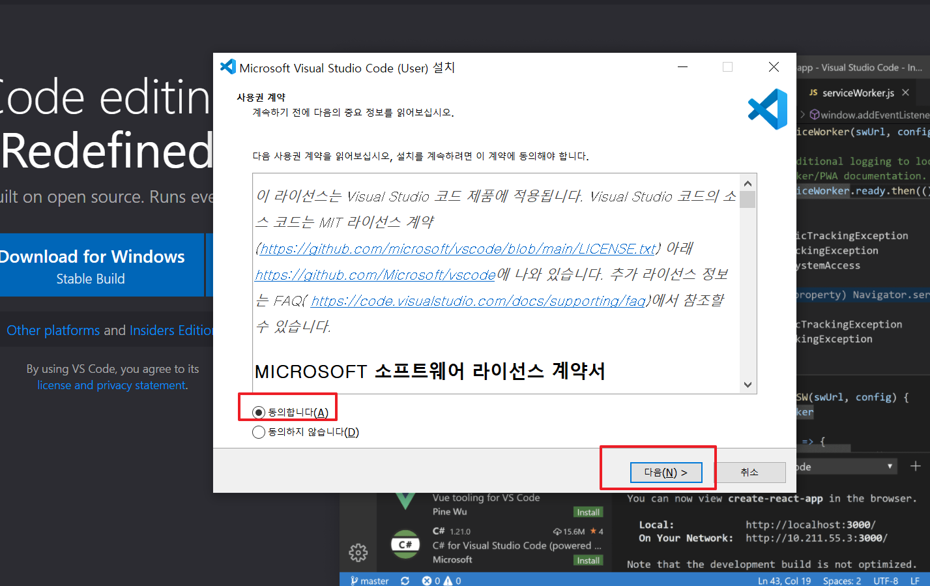The width and height of the screenshot is (930, 586).
Task: Click the Vue extension logo icon
Action: coord(405,501)
